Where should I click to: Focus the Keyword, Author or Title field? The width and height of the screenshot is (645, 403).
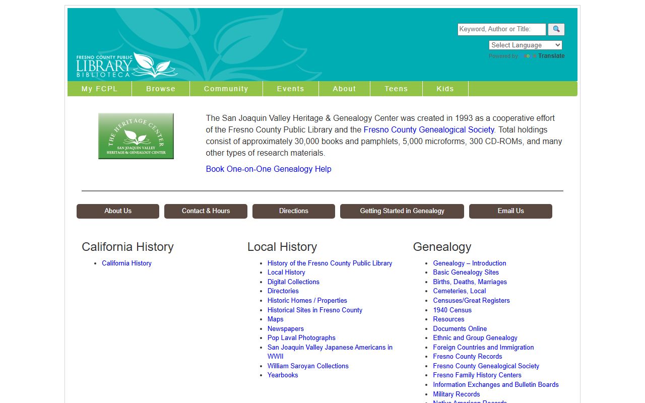tap(501, 29)
